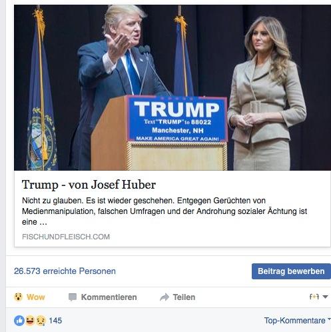
Task: Choose Teilen to share the post
Action: [x=184, y=297]
